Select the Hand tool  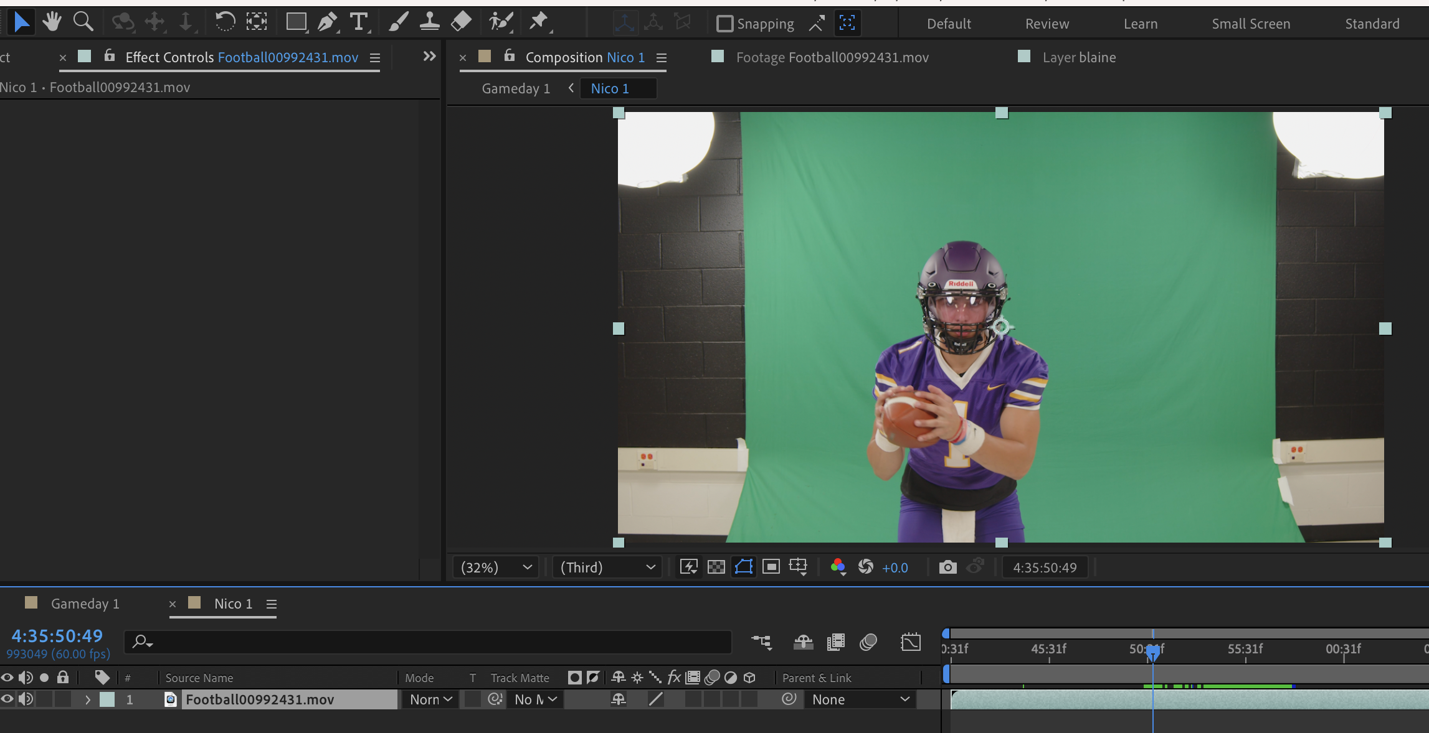pos(52,22)
